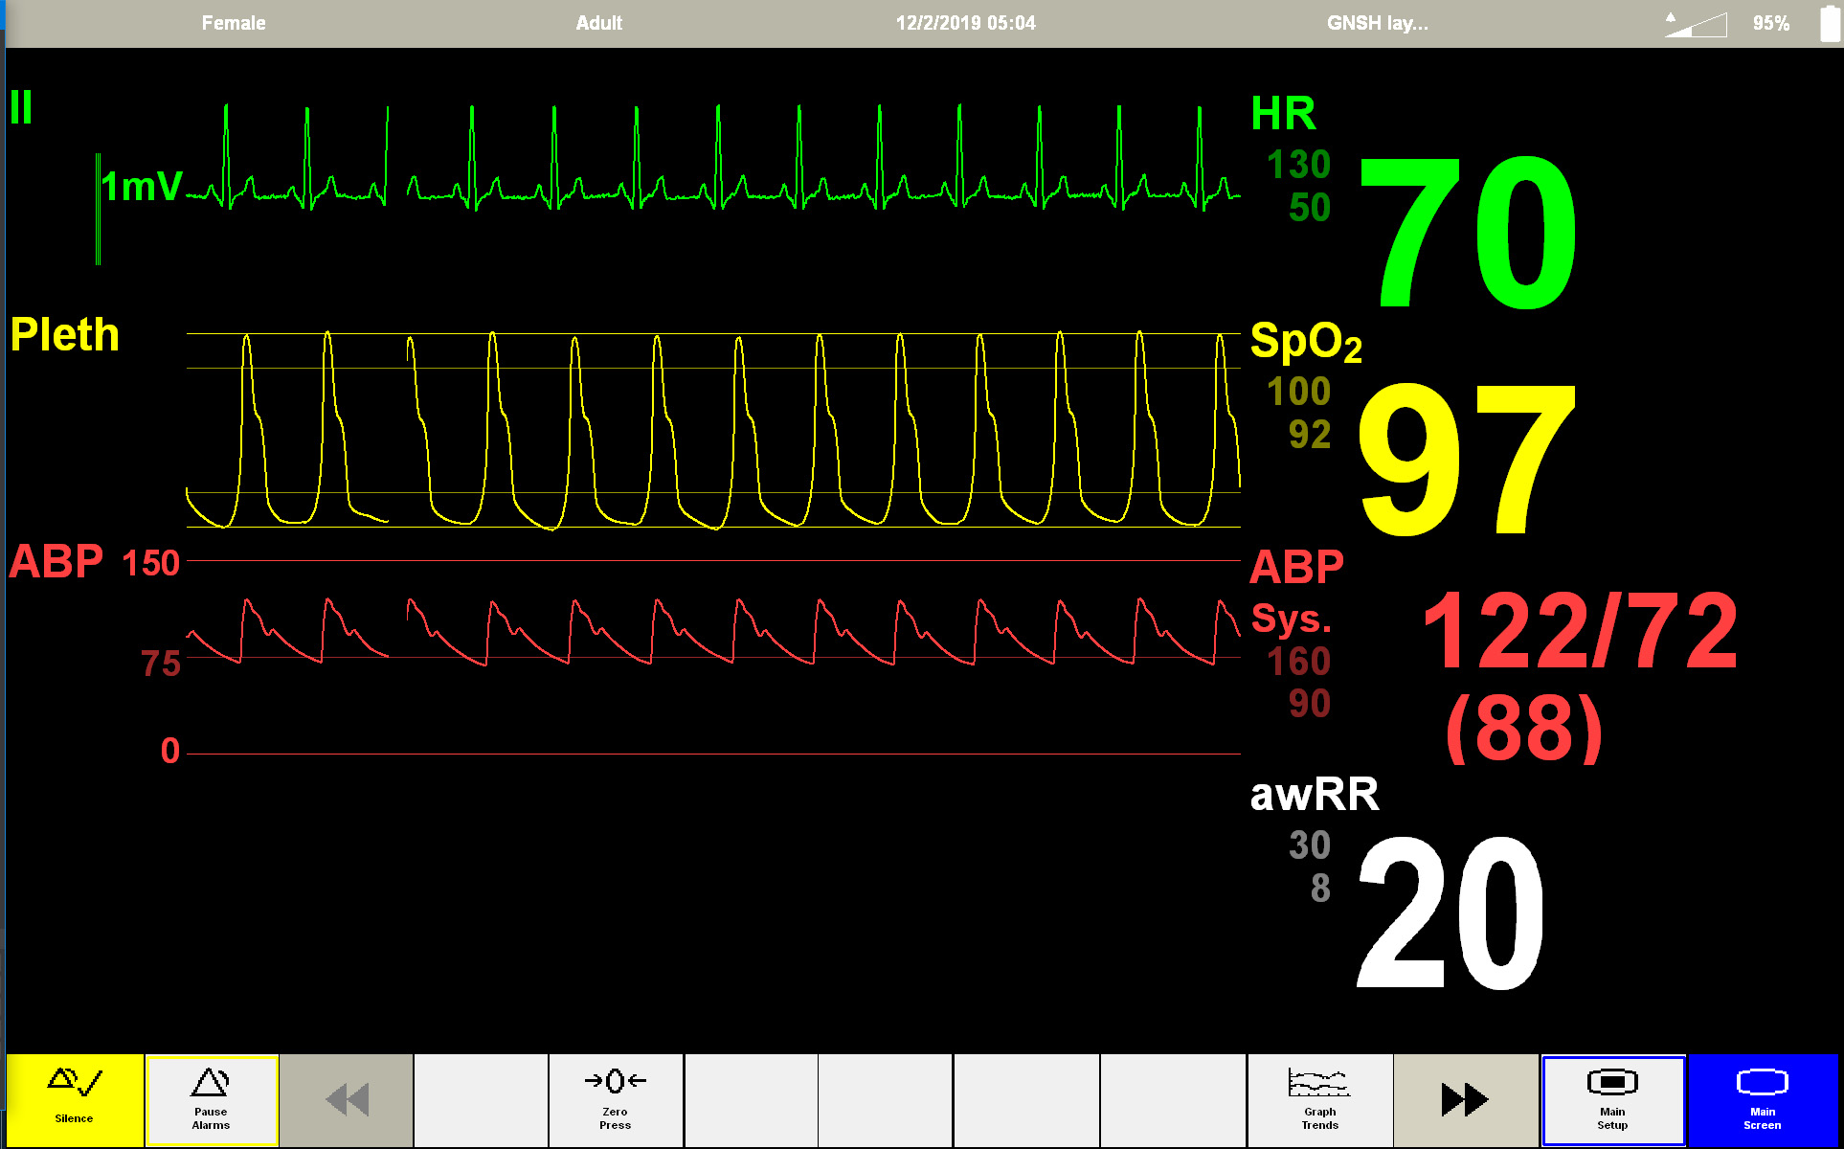Screen dimensions: 1844x1149
Task: Open the Main Setup menu
Action: point(1612,1099)
